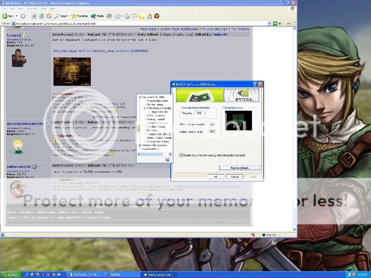
Task: Click Cancel in the NVIDIA dialog
Action: pyautogui.click(x=234, y=177)
